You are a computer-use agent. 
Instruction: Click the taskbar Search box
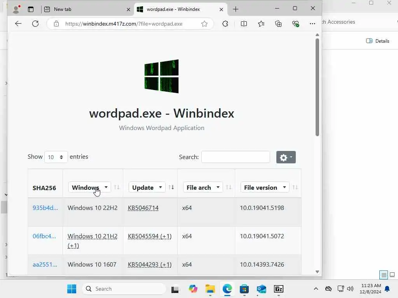point(124,289)
